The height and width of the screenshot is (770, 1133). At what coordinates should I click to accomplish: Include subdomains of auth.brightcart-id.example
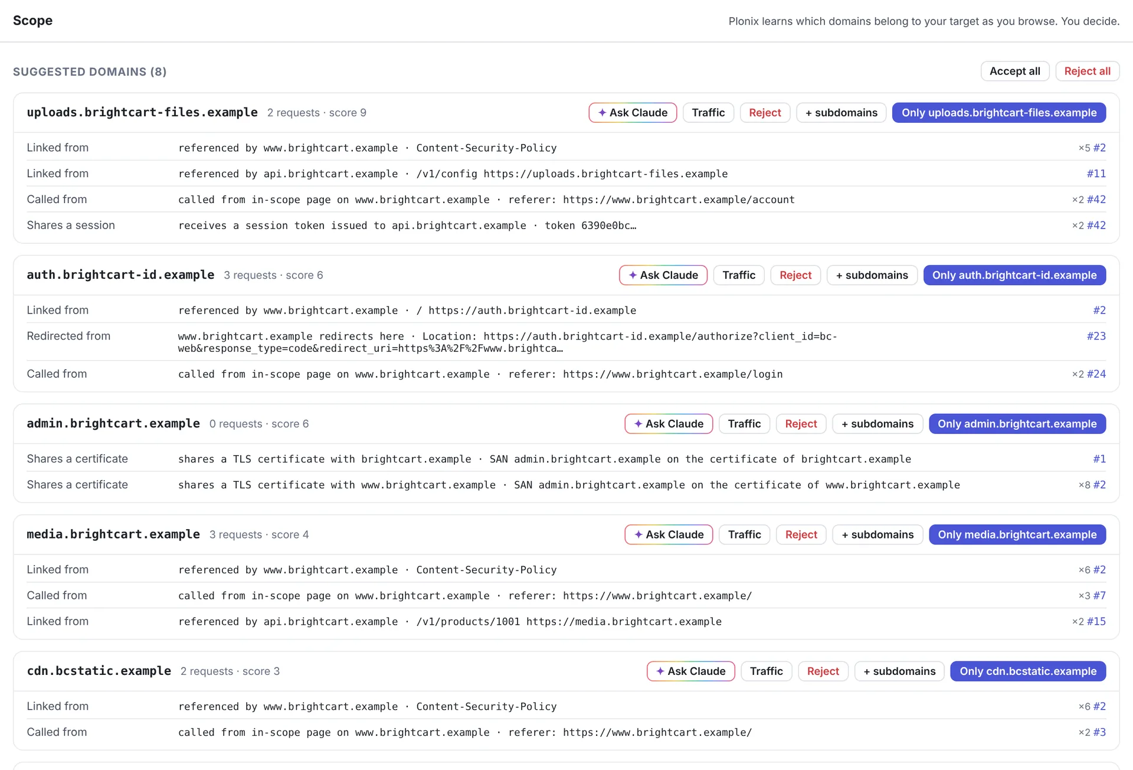(872, 275)
